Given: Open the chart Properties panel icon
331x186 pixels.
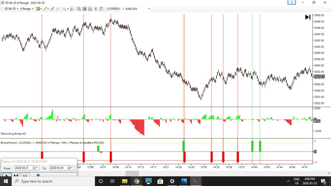Looking at the screenshot, I should [x=101, y=9].
